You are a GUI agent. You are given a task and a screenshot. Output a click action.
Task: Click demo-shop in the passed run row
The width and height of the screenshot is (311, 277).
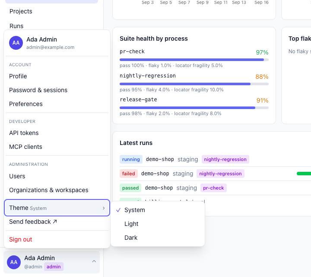point(159,188)
